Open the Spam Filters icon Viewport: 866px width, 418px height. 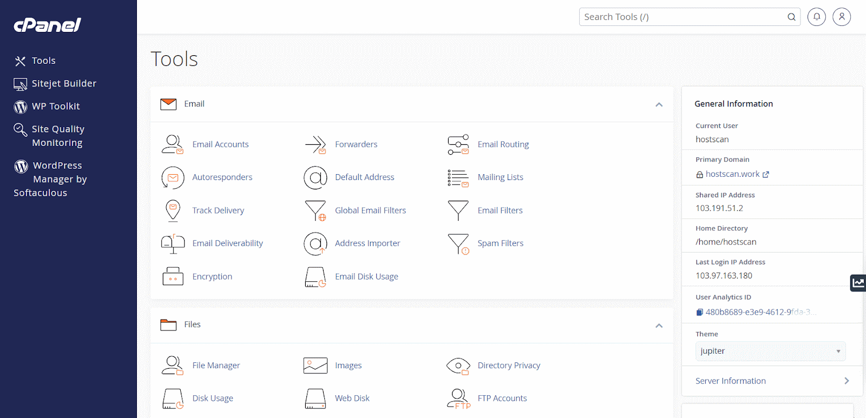[458, 243]
